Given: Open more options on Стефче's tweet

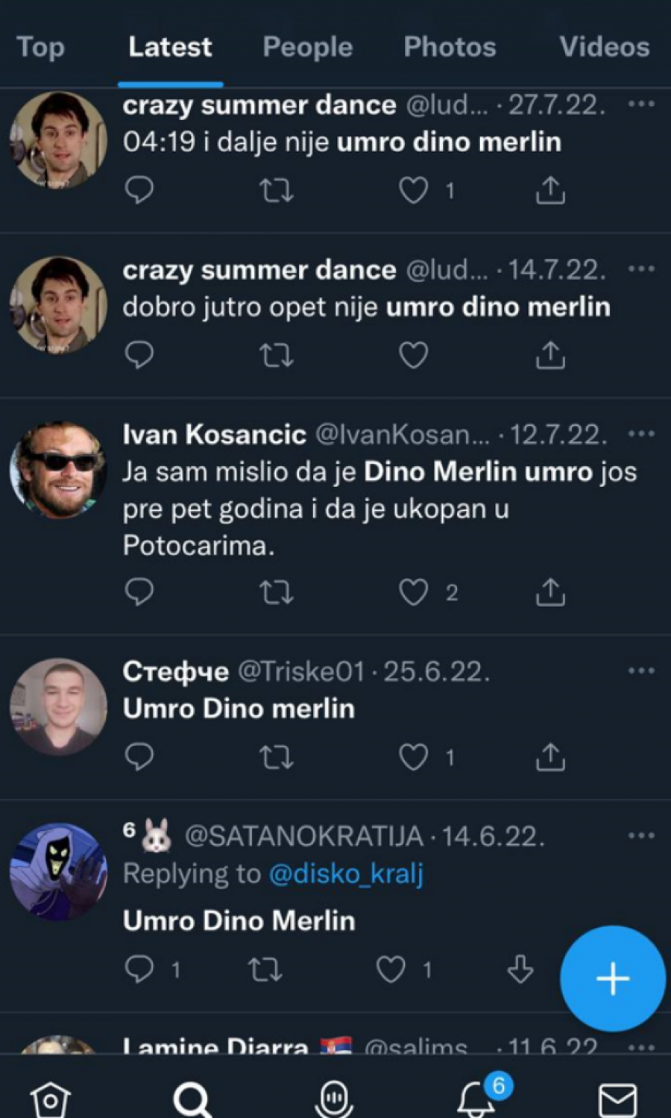Looking at the screenshot, I should tap(640, 671).
